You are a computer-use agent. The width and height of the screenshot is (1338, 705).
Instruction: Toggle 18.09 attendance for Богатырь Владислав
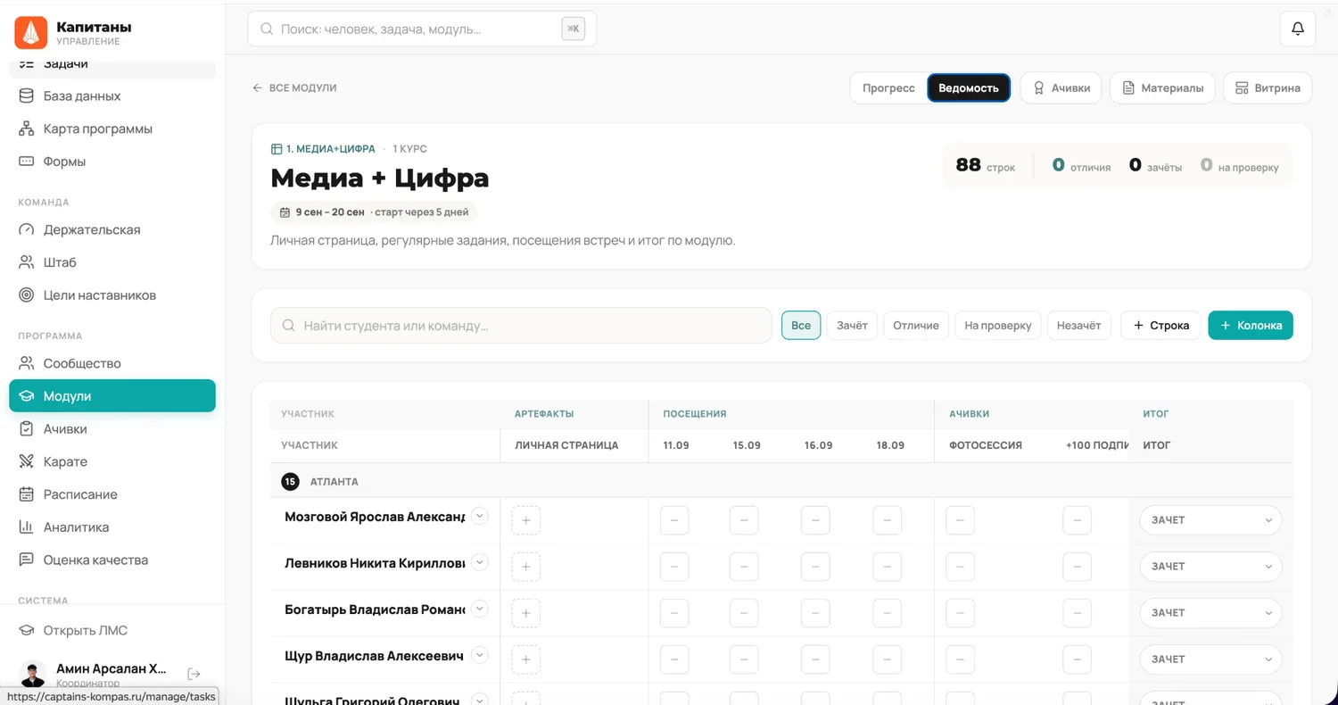[887, 613]
